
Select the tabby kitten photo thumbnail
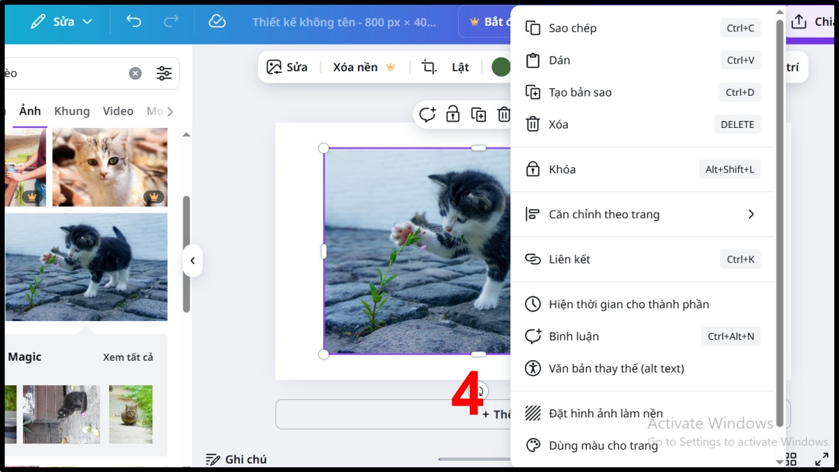coord(110,167)
